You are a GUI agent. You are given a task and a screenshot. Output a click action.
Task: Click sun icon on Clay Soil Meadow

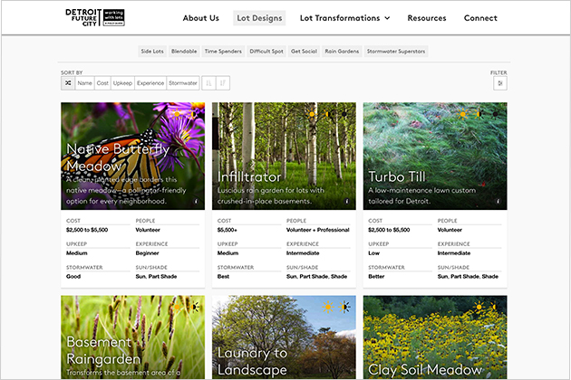[x=479, y=307]
